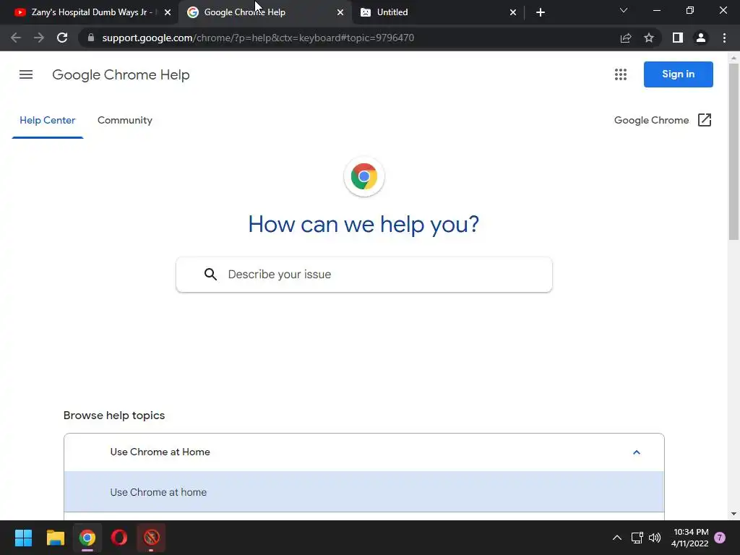Open the tab search dropdown arrow
Screen dimensions: 740x555
[624, 10]
